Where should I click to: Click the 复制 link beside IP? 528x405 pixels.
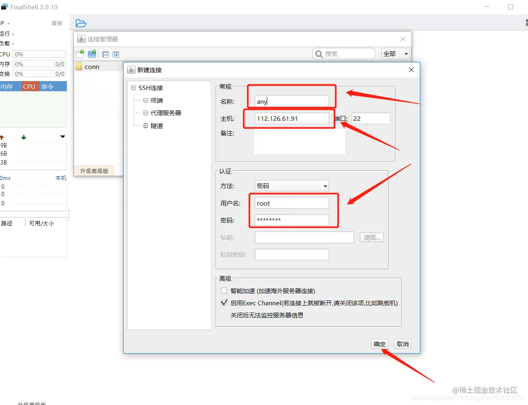(x=57, y=23)
